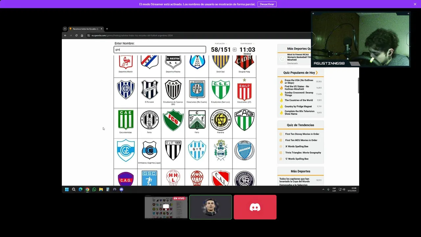The image size is (421, 237).
Task: Open Microsoft Edge from taskbar
Action: 81,189
